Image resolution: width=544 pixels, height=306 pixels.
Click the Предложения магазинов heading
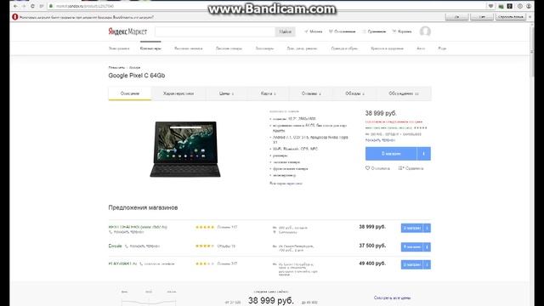(x=143, y=207)
